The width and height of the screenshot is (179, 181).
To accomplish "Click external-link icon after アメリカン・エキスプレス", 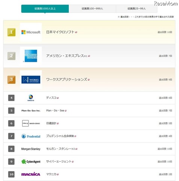I will tap(89, 56).
